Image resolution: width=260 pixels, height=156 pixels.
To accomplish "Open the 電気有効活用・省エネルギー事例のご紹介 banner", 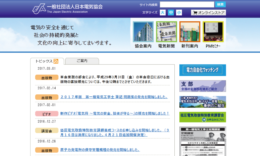I will [x=203, y=102].
